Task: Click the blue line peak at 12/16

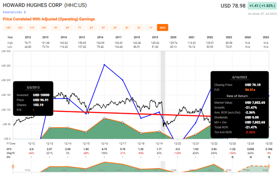Action: point(104,65)
